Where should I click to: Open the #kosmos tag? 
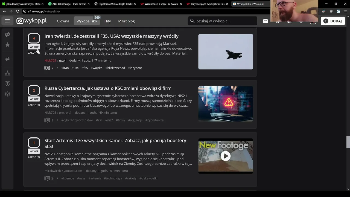pos(68,178)
